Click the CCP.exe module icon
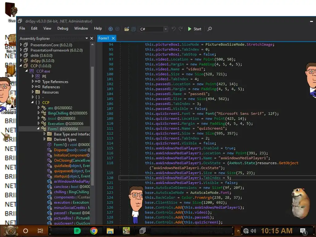Screen dimensions: 316x237 (x=32, y=71)
